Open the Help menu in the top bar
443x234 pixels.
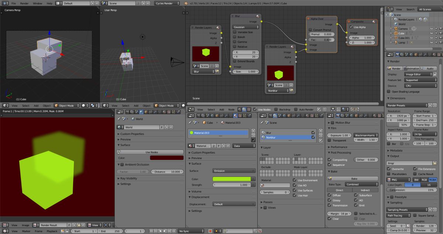pyautogui.click(x=49, y=3)
